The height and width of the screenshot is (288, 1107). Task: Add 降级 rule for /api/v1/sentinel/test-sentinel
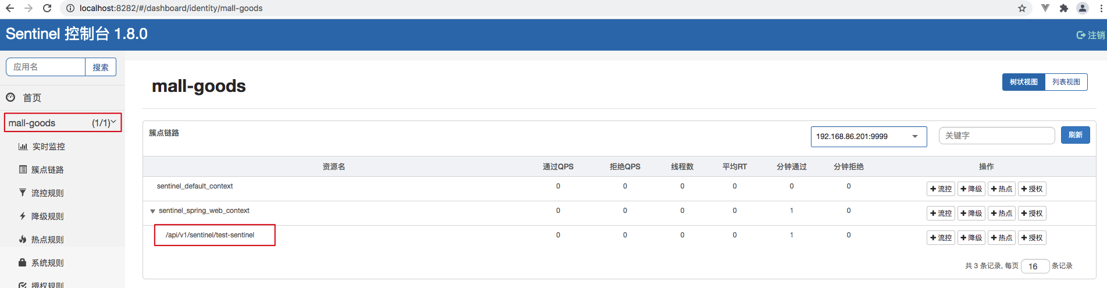pos(971,238)
